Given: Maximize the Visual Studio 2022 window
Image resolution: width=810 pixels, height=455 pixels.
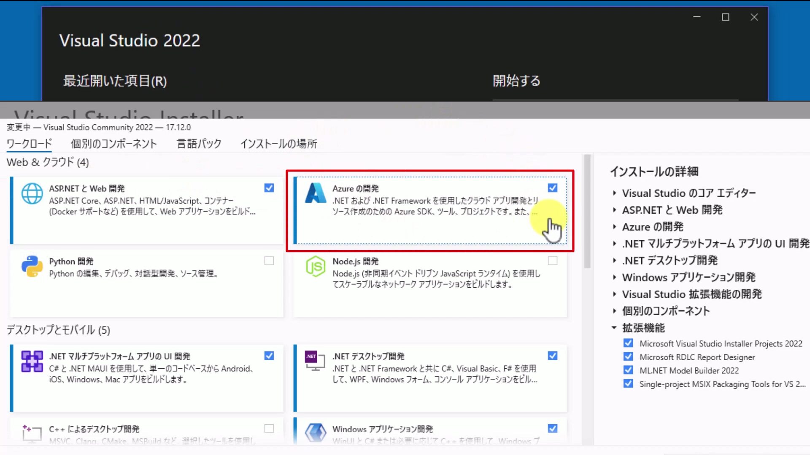Looking at the screenshot, I should (x=726, y=17).
